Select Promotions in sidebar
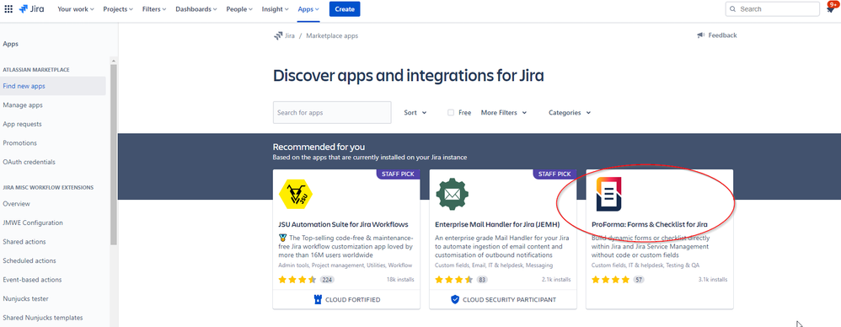This screenshot has width=841, height=327. coord(20,143)
